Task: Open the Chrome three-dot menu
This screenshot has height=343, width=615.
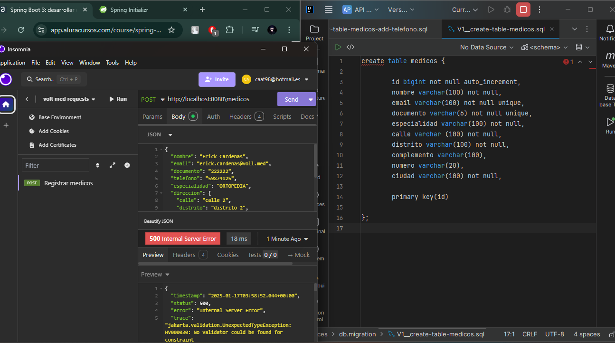Action: coord(289,30)
